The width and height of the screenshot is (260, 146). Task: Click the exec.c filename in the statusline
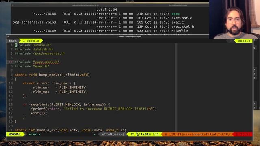point(35,134)
